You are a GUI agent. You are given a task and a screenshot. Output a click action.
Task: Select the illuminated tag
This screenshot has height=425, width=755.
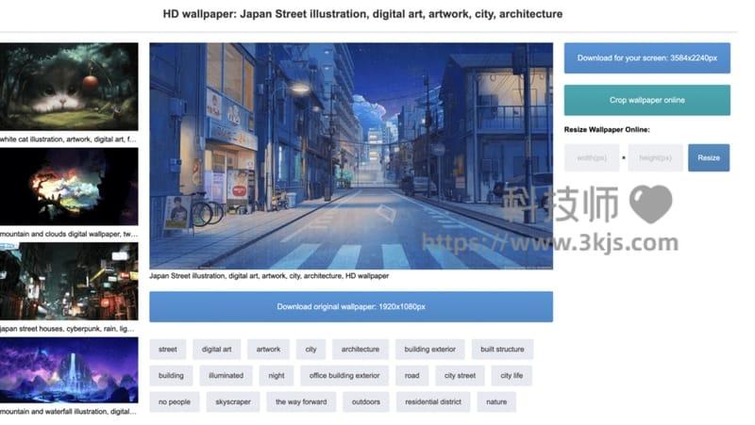point(226,375)
